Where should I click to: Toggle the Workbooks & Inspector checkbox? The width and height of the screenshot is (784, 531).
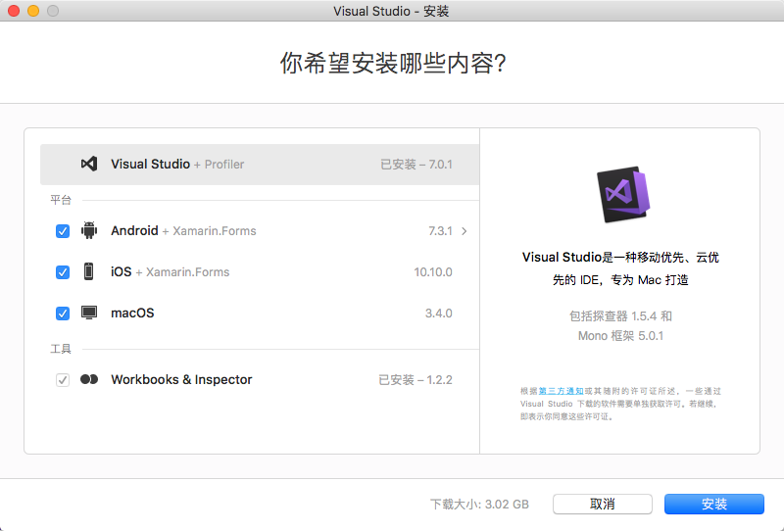[x=63, y=380]
